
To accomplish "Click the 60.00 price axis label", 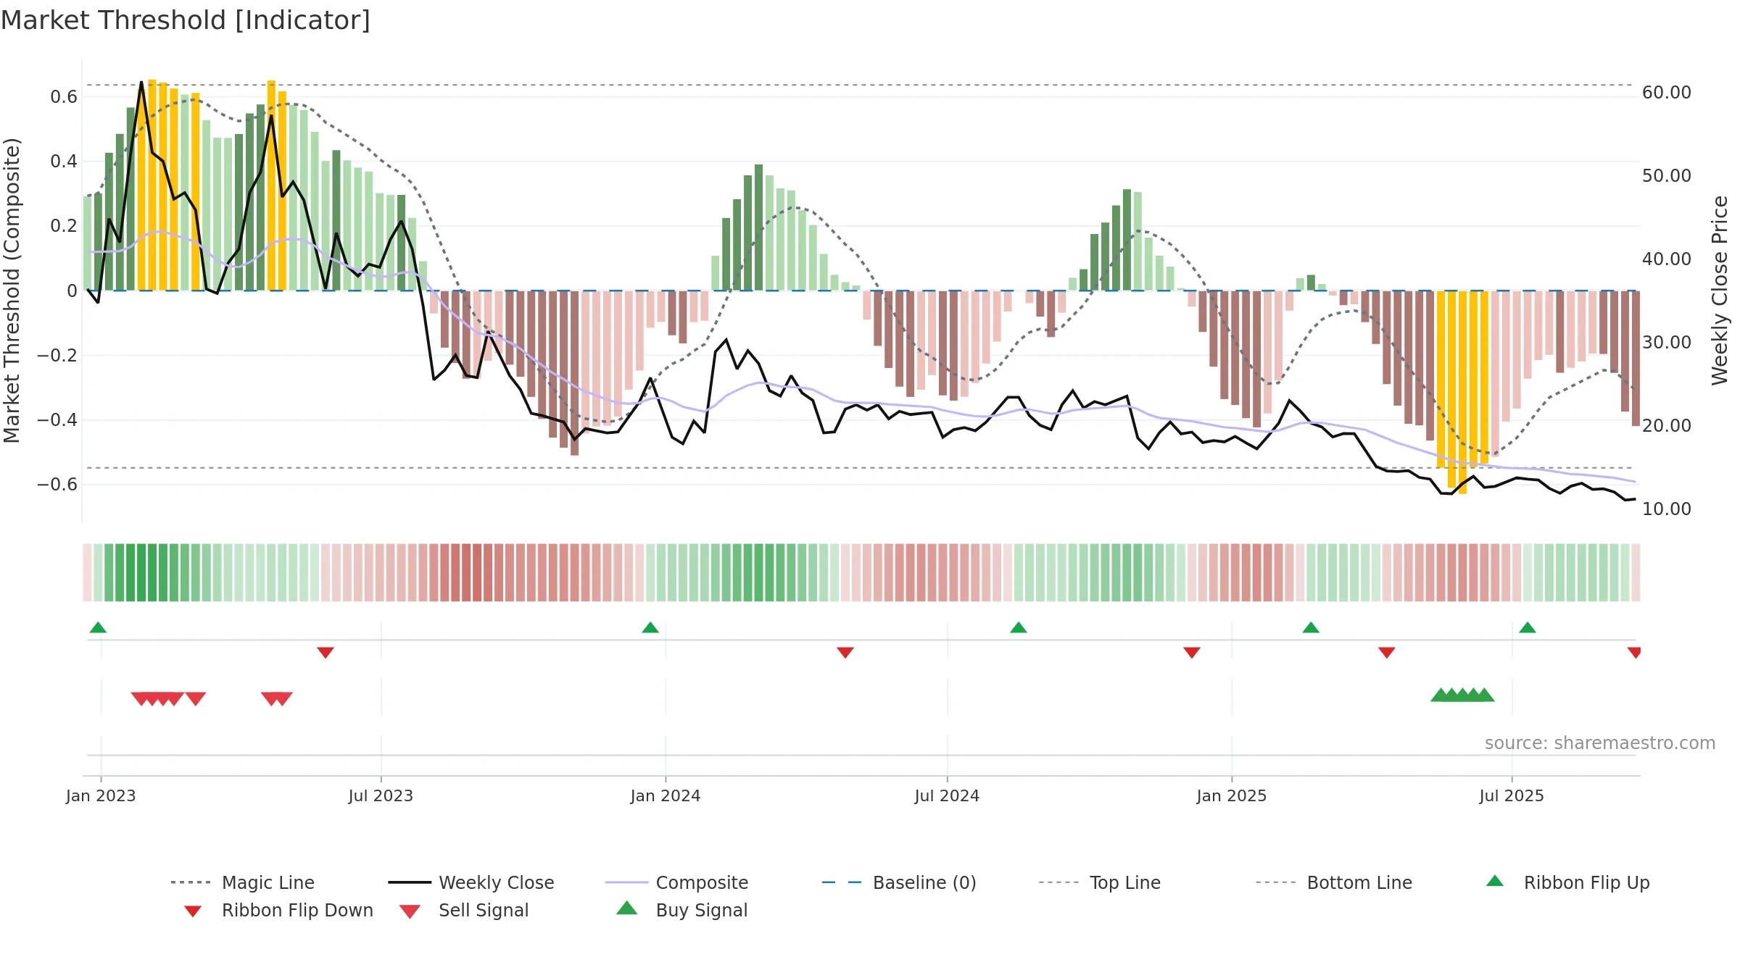I will click(x=1667, y=93).
